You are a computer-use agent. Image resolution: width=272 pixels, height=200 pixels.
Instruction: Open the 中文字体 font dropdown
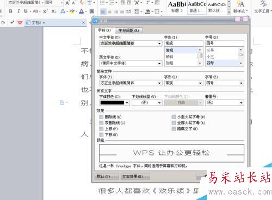(159, 43)
